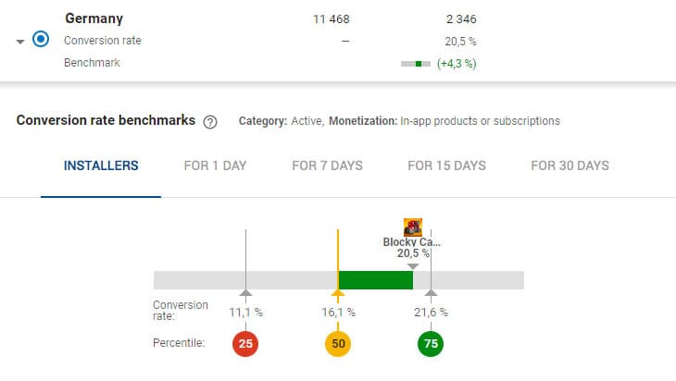Switch to the Installers tab

[x=101, y=166]
